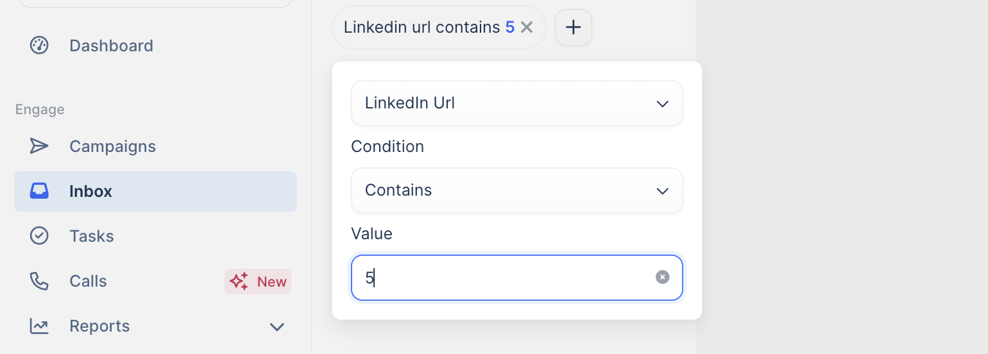Click the Calls phone icon

tap(39, 281)
